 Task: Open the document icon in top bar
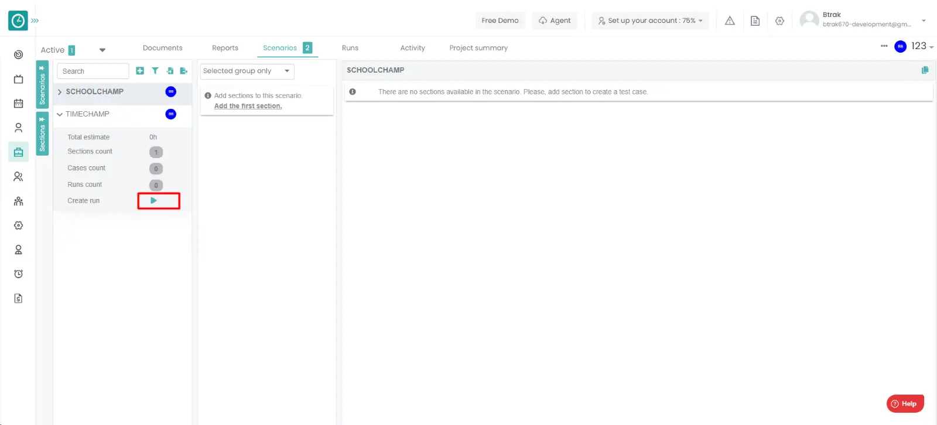click(755, 20)
